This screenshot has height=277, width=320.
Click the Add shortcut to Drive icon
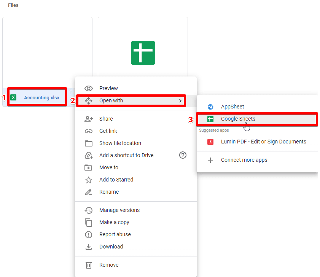pyautogui.click(x=88, y=155)
